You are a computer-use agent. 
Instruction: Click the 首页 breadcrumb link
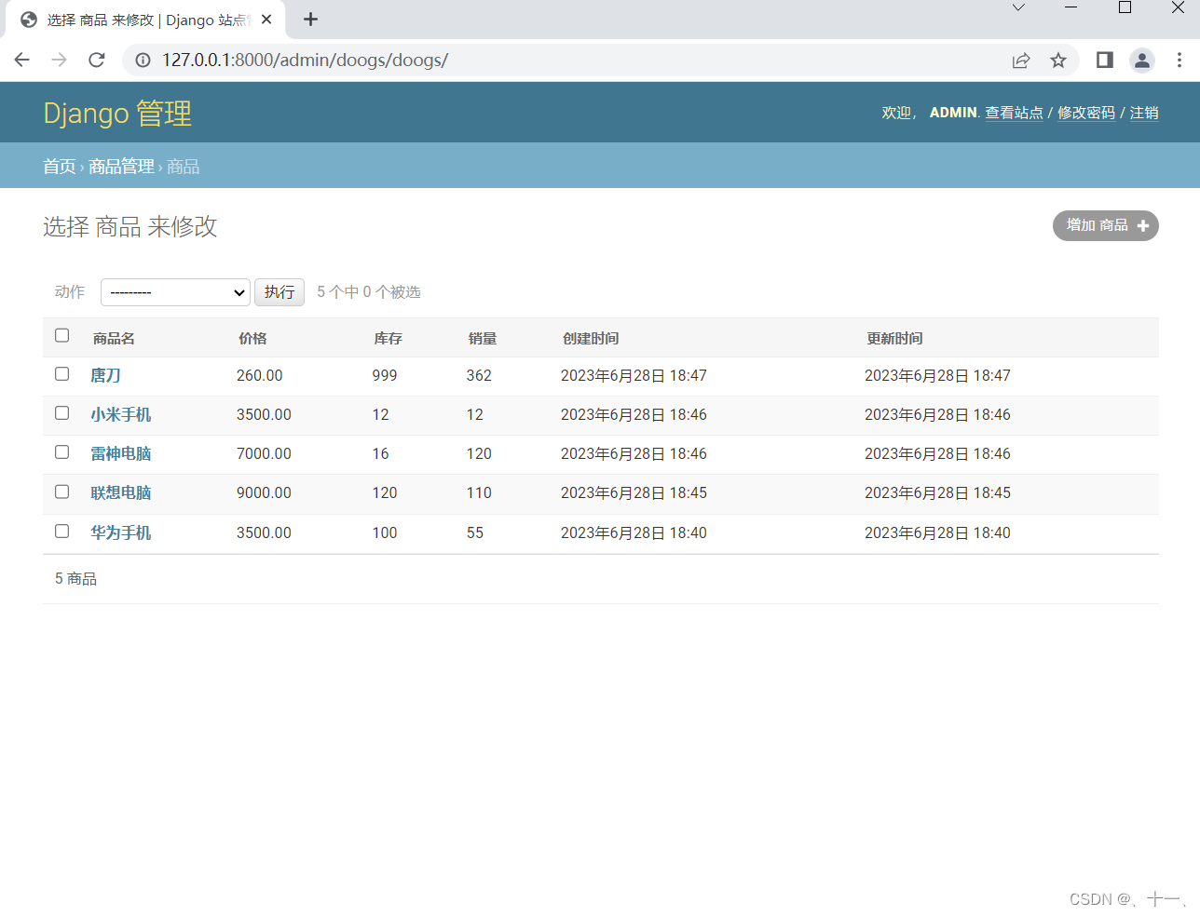(x=60, y=167)
